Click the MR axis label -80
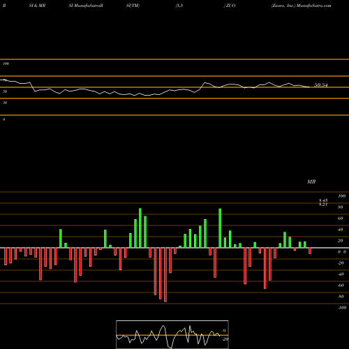The height and width of the screenshot is (349, 349). click(x=341, y=297)
